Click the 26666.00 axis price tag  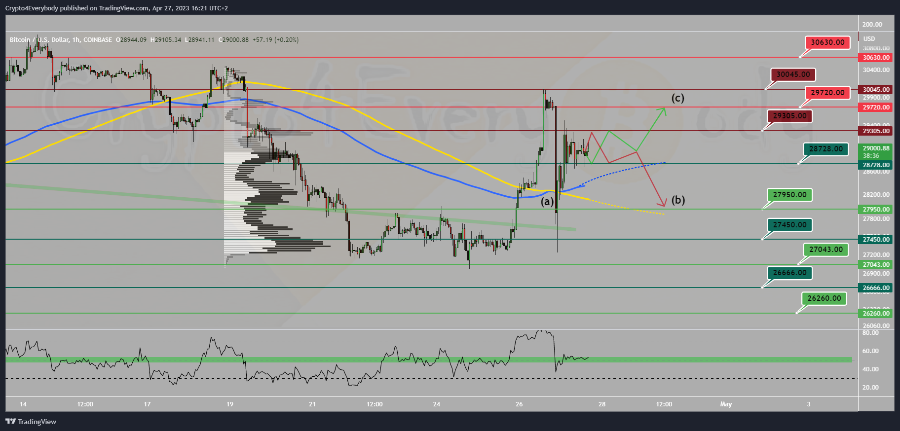tap(876, 288)
